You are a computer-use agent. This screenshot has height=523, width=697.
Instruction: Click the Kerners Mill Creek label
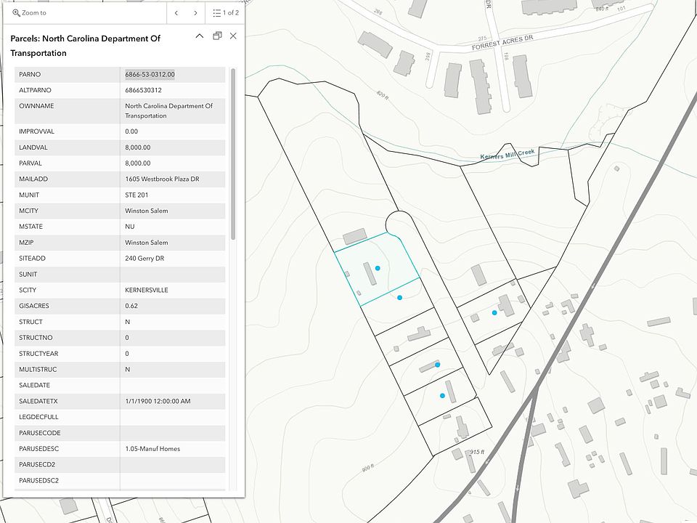508,154
